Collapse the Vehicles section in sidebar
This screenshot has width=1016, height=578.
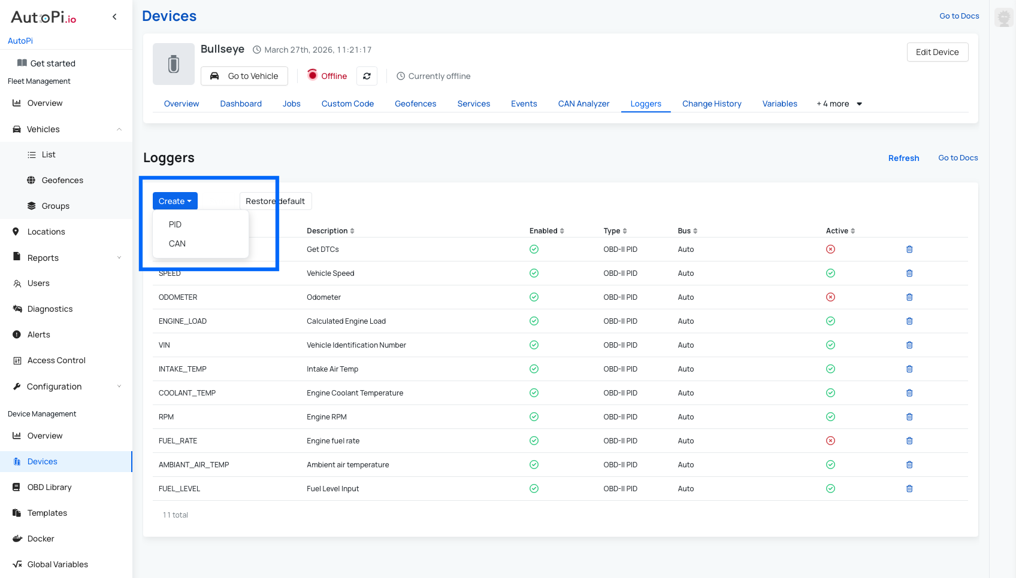tap(119, 129)
